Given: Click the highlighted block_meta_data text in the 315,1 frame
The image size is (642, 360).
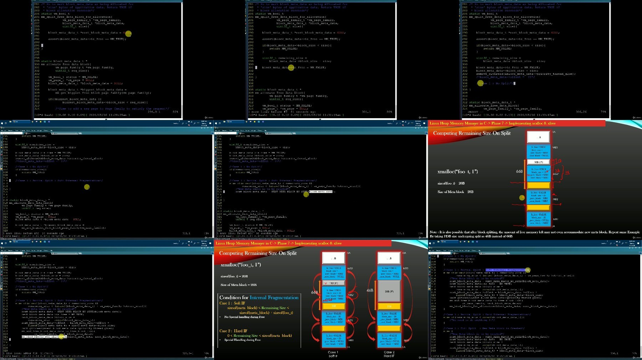Looking at the screenshot, I should coord(321,192).
